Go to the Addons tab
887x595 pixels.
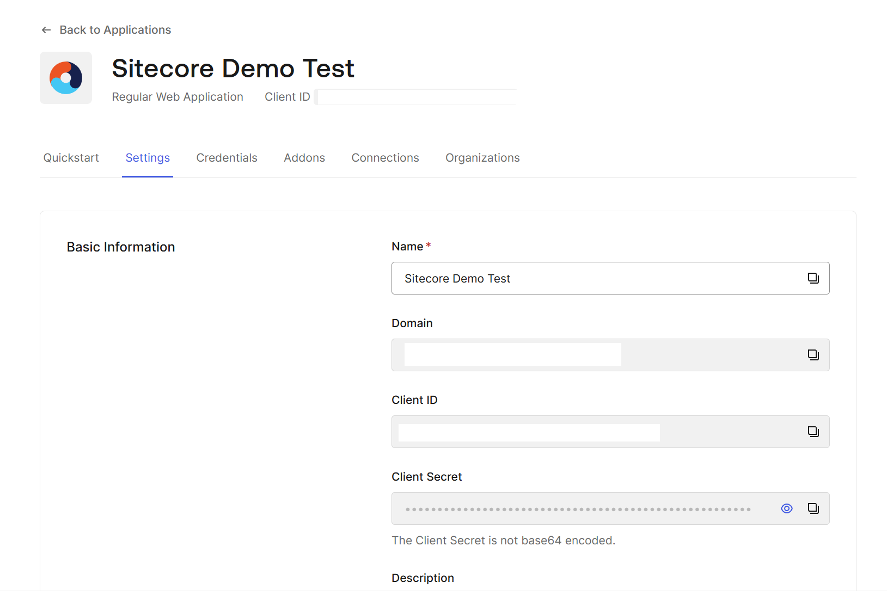(x=304, y=158)
